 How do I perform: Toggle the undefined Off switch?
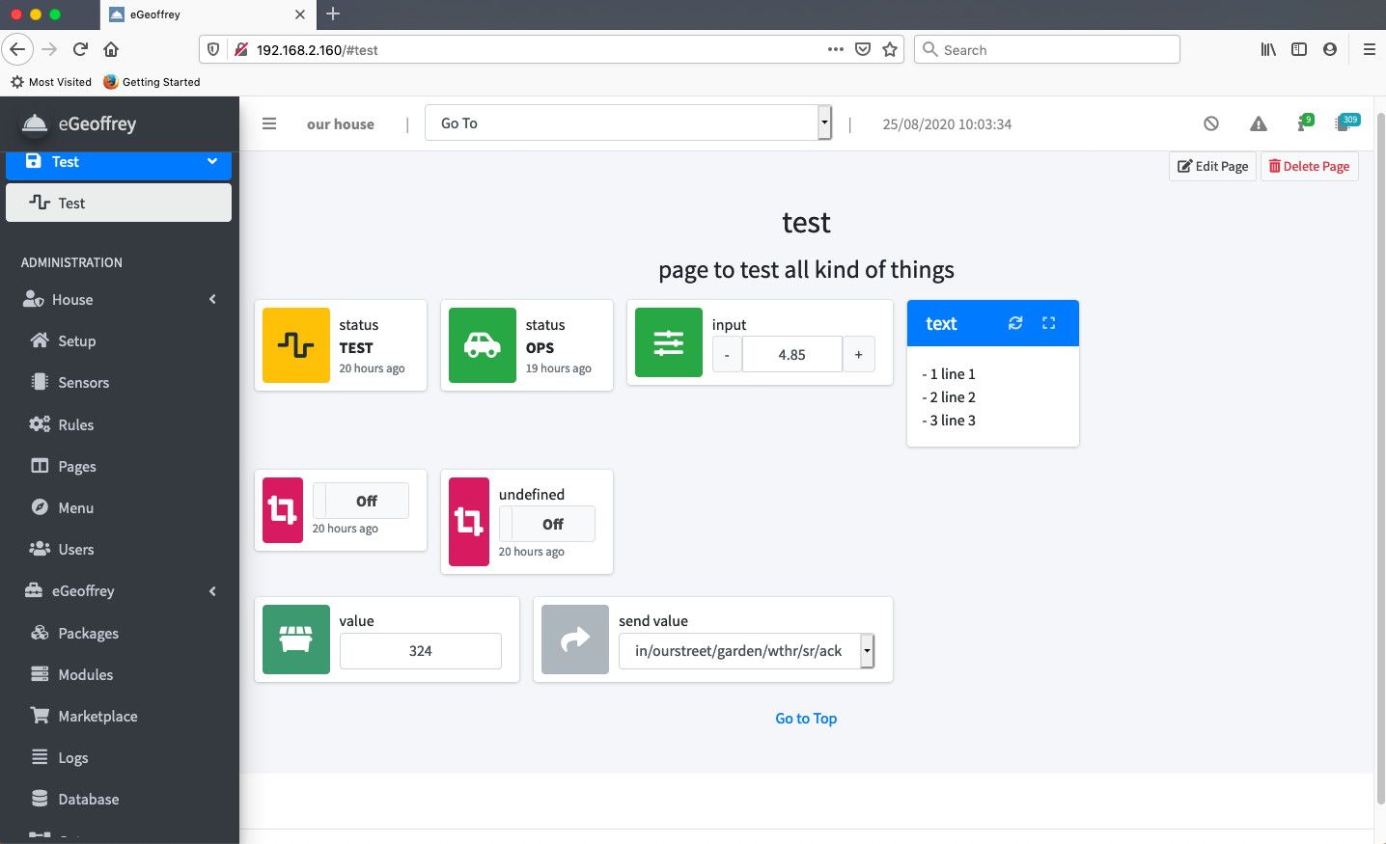point(546,524)
